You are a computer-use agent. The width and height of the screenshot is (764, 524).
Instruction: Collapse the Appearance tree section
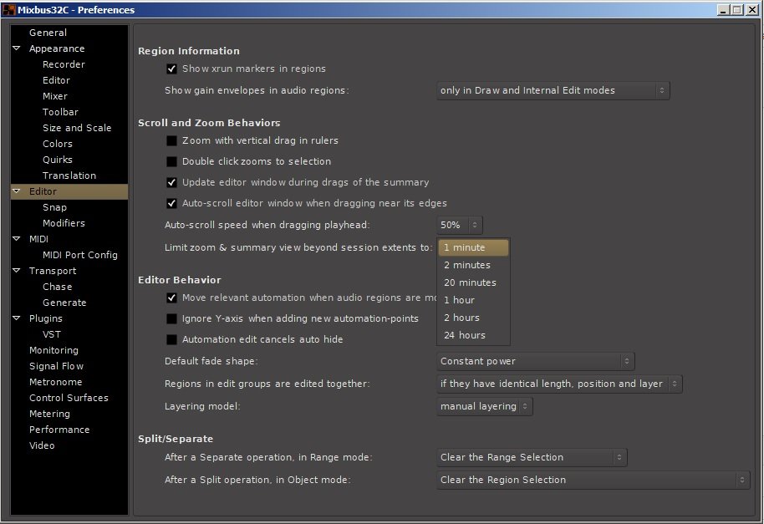[17, 48]
